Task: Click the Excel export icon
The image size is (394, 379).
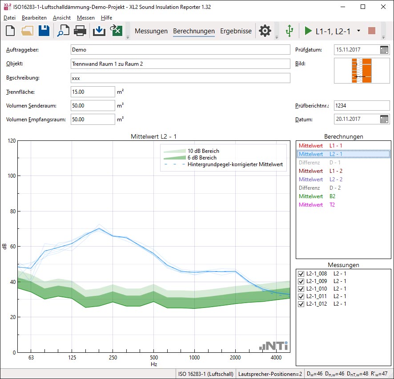Action: pos(116,31)
